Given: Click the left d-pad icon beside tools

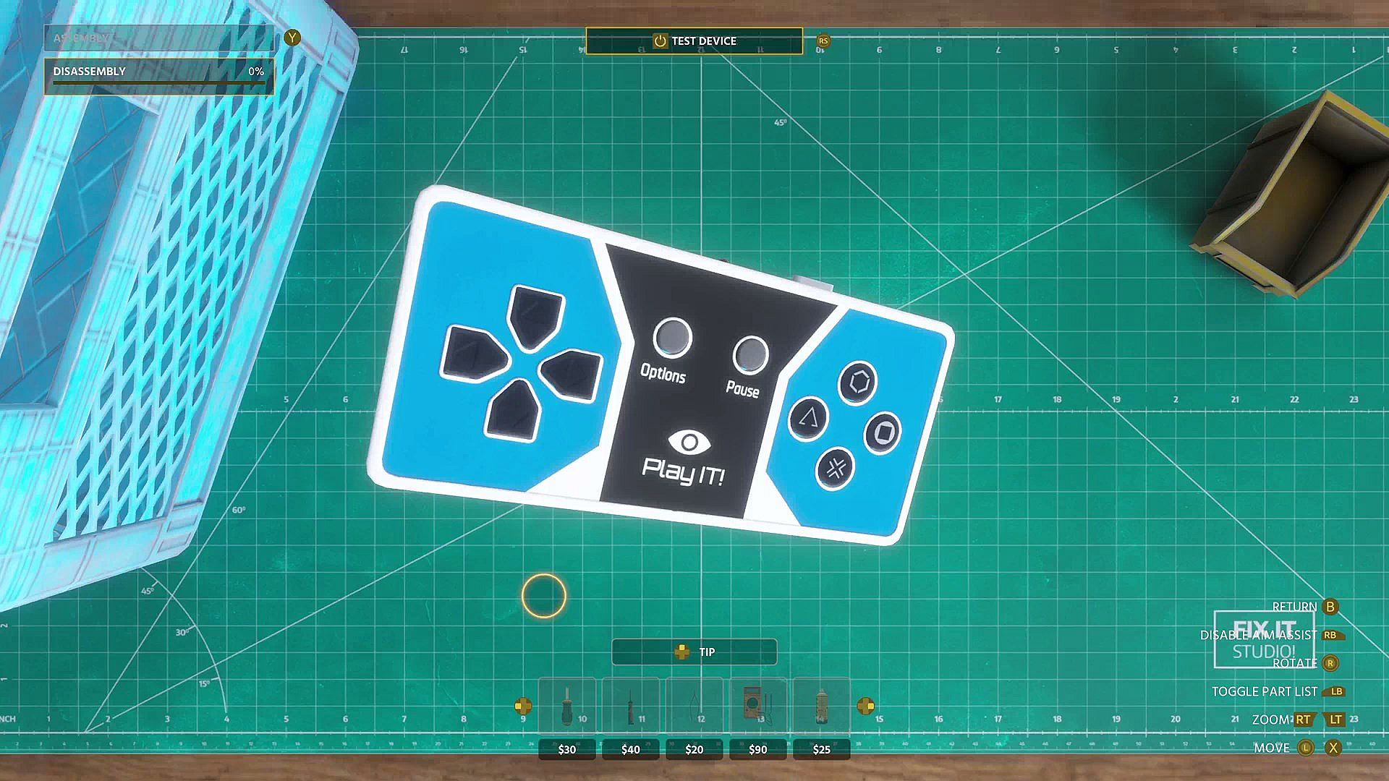Looking at the screenshot, I should pyautogui.click(x=522, y=706).
